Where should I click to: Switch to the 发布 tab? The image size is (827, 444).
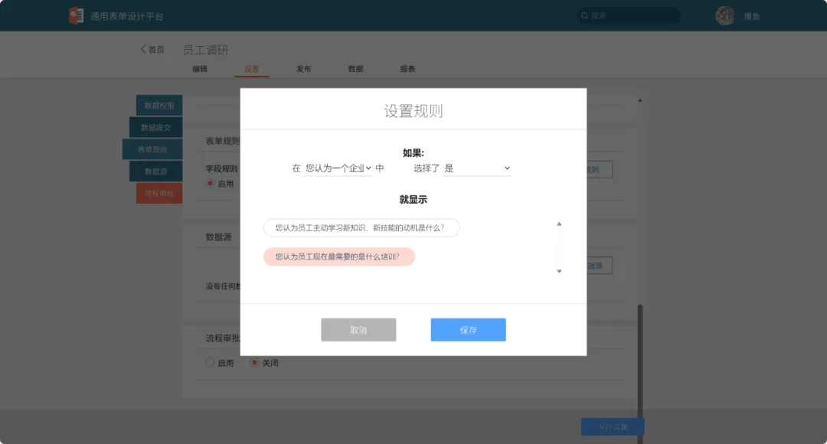click(x=303, y=69)
